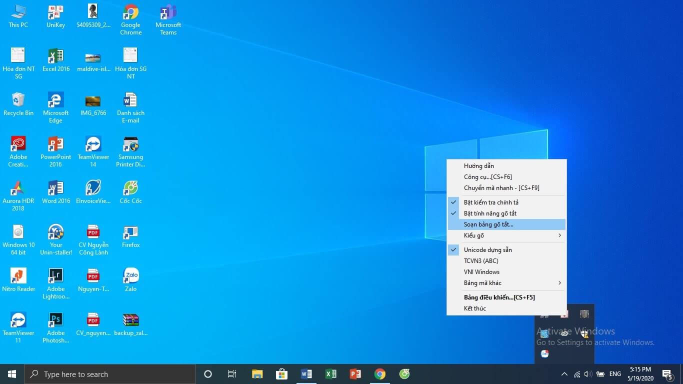The height and width of the screenshot is (384, 683).
Task: Toggle Bật kiểm tra chính tả option
Action: tap(506, 202)
